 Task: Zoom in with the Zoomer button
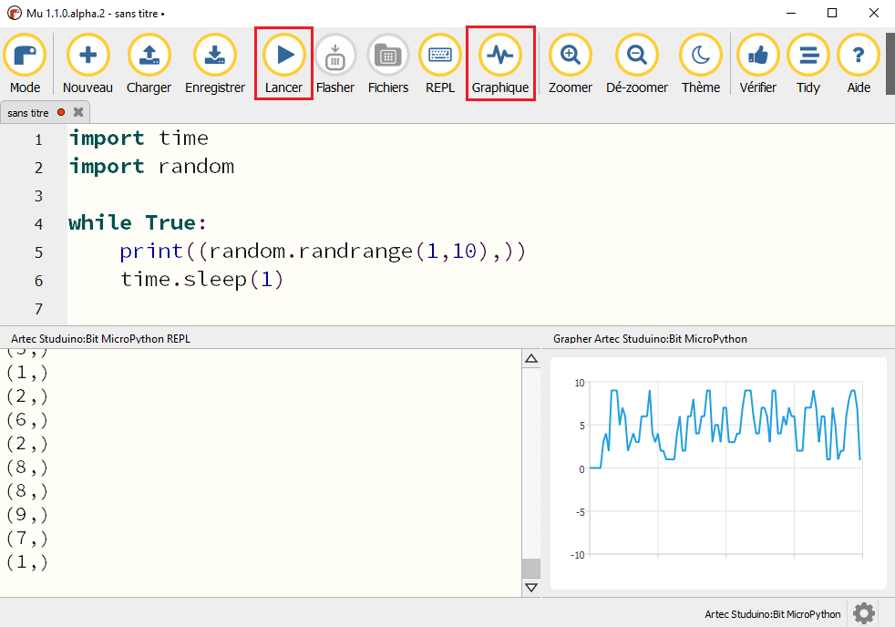(571, 63)
